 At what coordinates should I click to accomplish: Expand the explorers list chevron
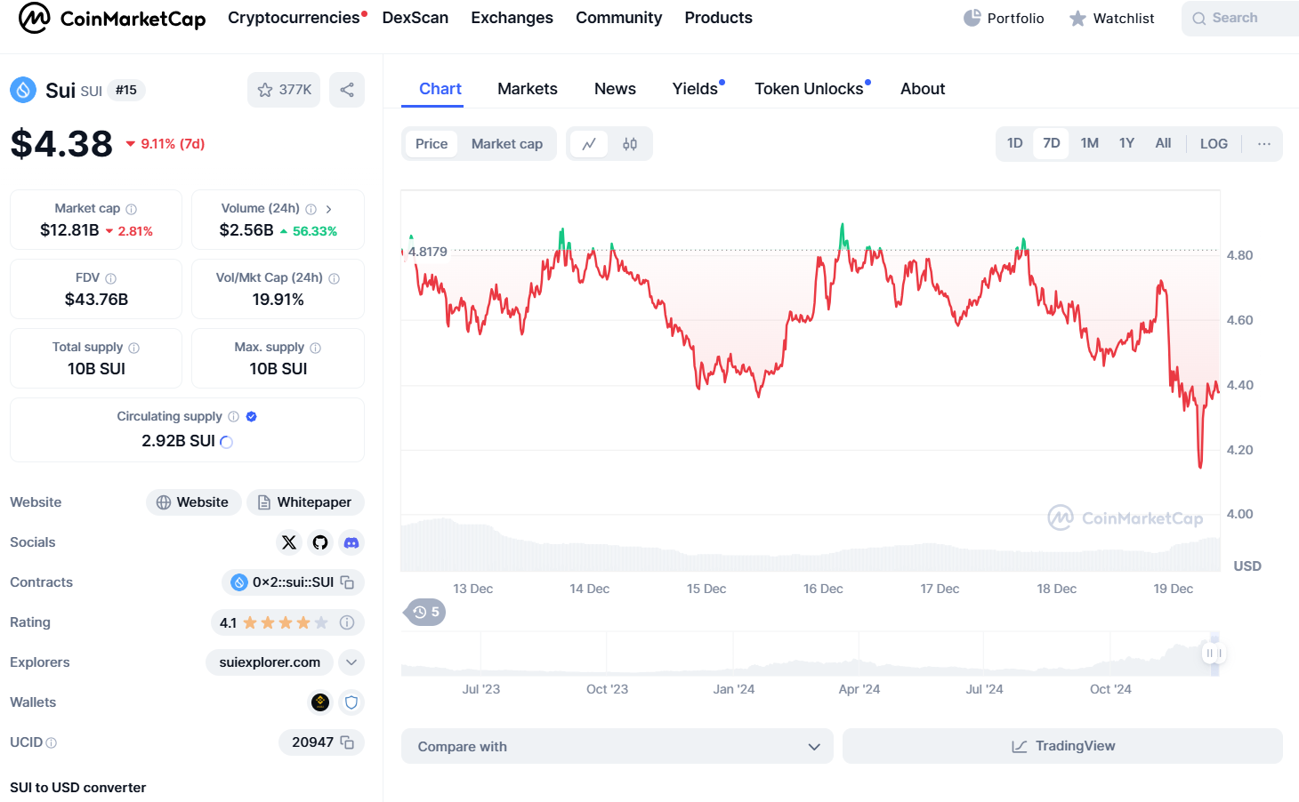pos(351,662)
